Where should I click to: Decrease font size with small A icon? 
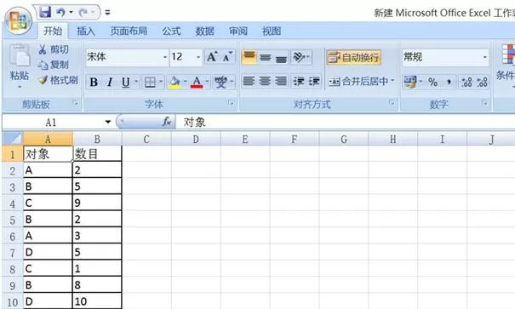tap(227, 57)
